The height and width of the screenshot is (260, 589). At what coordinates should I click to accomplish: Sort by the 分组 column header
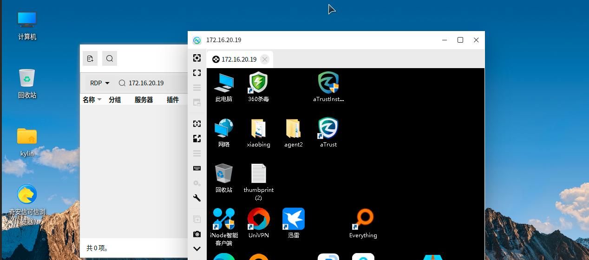115,100
